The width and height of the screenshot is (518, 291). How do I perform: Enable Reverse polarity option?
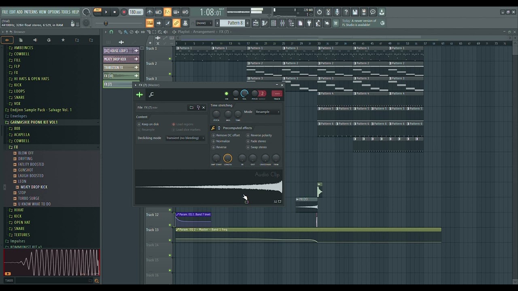click(259, 135)
